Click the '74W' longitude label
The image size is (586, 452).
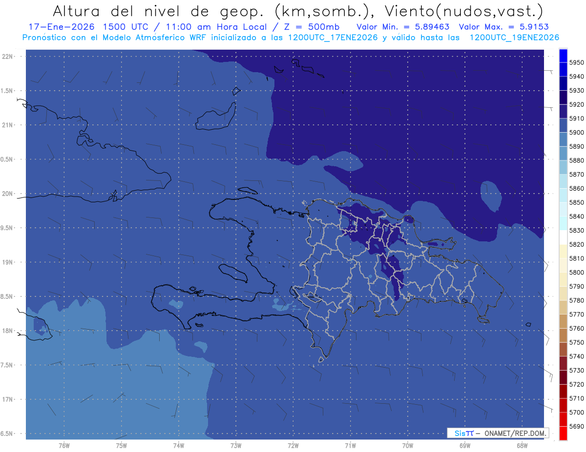click(x=179, y=446)
